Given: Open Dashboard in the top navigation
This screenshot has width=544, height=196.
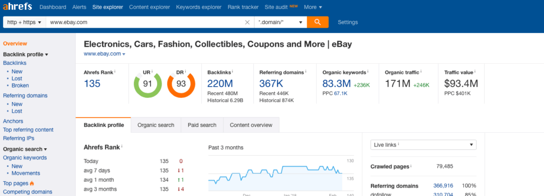Looking at the screenshot, I should [x=53, y=7].
